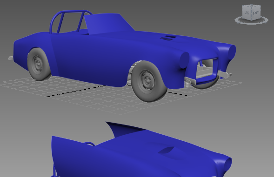Select the round headlight pod beside the grille
This screenshot has width=274, height=177.
tap(184, 60)
